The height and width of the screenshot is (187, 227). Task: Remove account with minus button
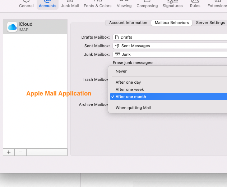pyautogui.click(x=20, y=152)
